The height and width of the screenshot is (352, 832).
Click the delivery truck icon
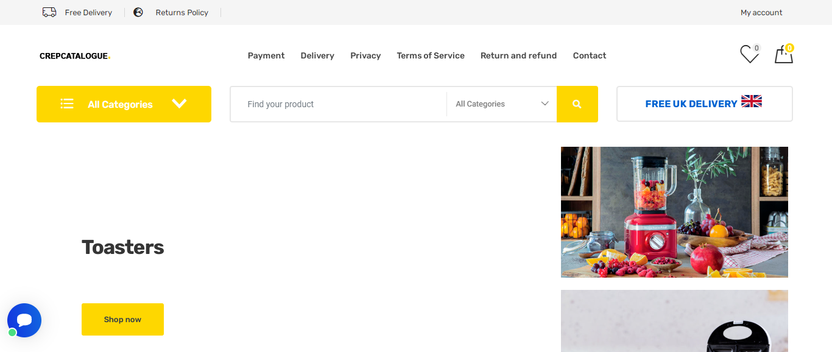click(x=49, y=12)
